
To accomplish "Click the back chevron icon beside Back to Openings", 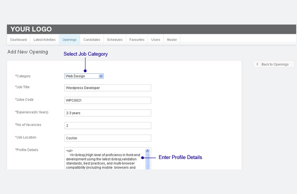I will [258, 64].
